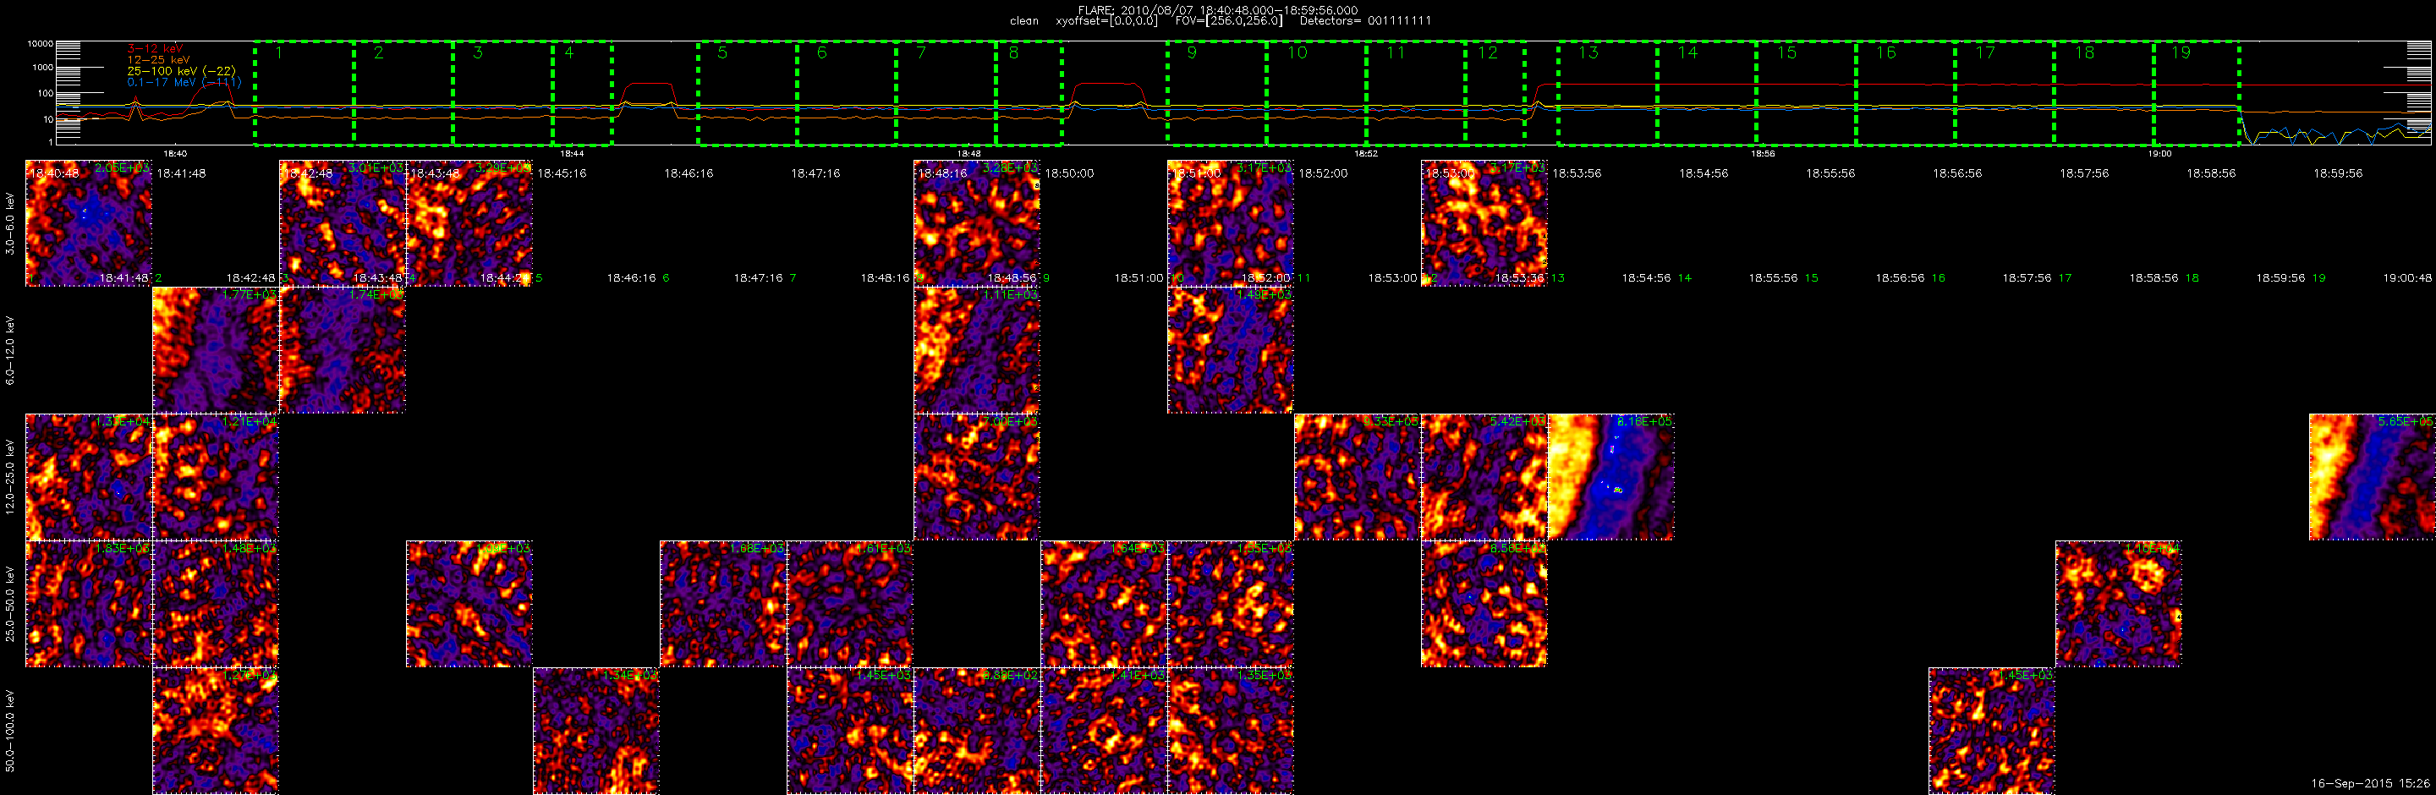2436x795 pixels.
Task: Select interval 16 box in the light curve
Action: pos(1906,93)
